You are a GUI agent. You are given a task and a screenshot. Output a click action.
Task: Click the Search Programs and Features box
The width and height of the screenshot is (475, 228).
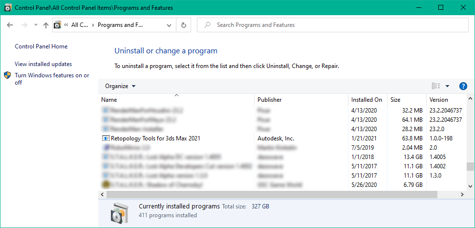(333, 25)
